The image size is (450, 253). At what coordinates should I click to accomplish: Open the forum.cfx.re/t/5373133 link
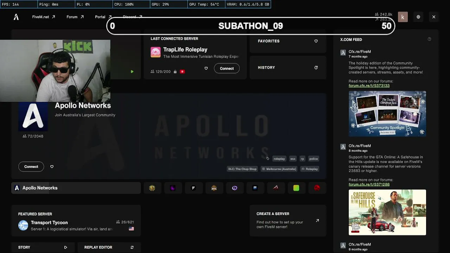(x=369, y=86)
